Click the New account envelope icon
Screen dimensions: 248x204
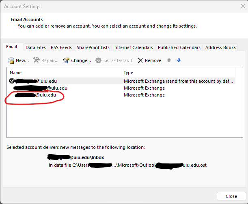11,60
